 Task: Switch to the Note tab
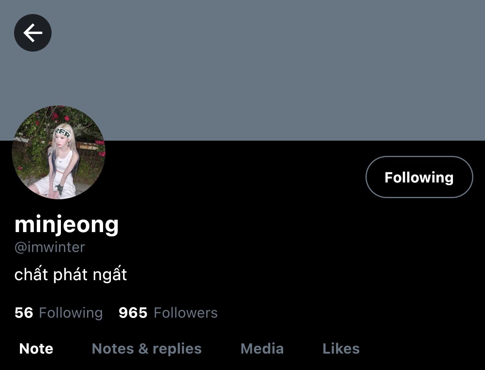(36, 349)
